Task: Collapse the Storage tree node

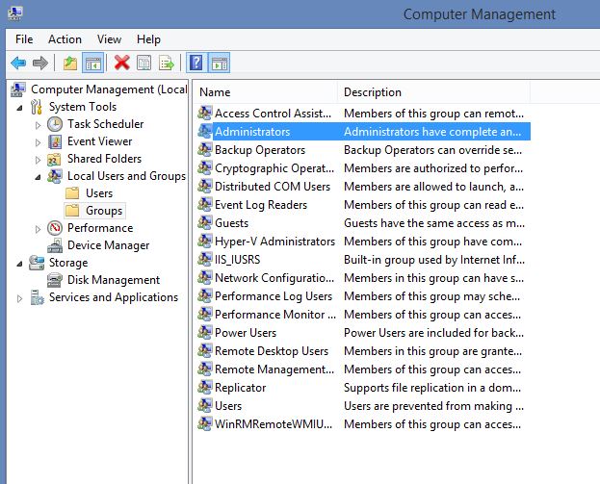Action: click(19, 264)
